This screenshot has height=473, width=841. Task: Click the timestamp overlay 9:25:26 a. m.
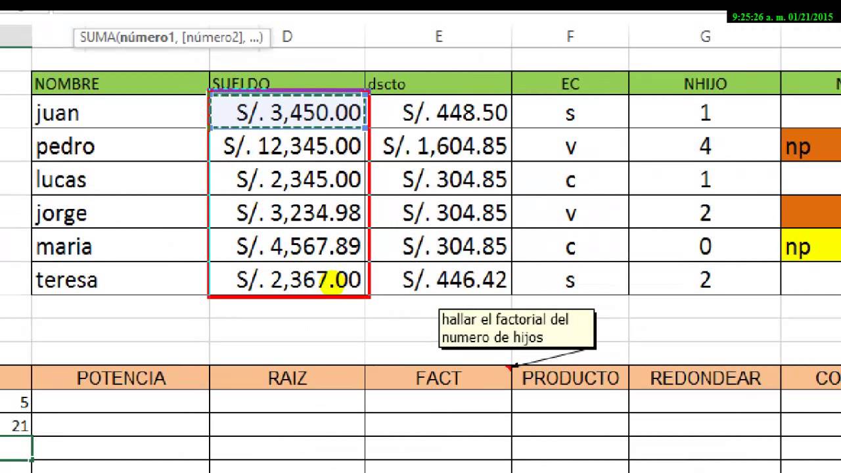[783, 17]
